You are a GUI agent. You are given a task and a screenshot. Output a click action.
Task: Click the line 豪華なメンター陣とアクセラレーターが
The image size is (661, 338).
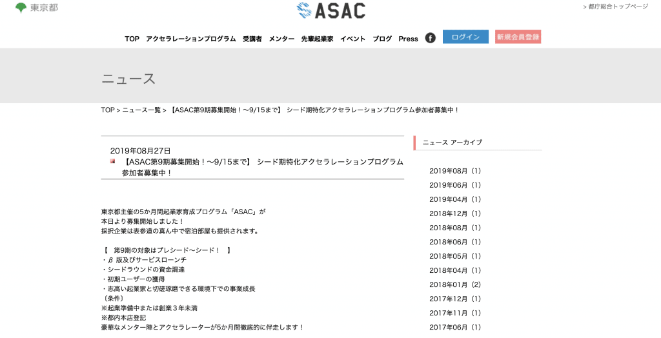pos(202,328)
